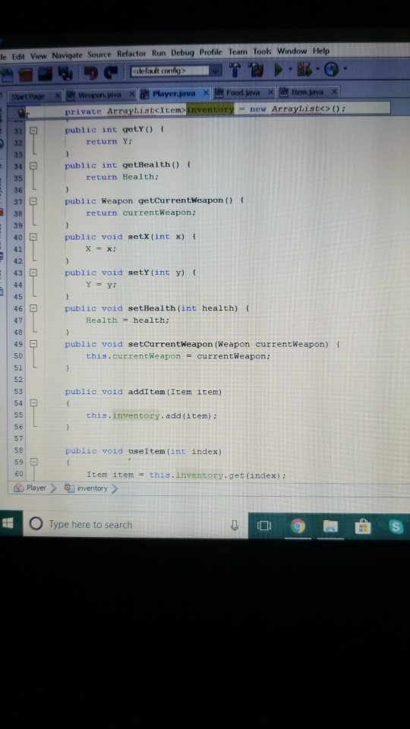Click 'addItem(Item item)' on line 53
Image resolution: width=410 pixels, height=729 pixels.
[x=175, y=392]
